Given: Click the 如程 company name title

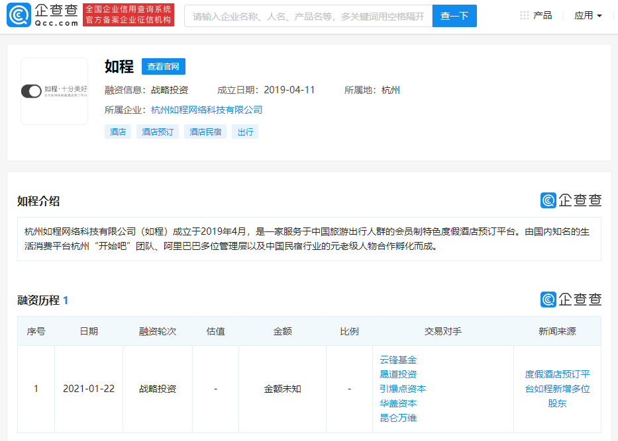Looking at the screenshot, I should [x=119, y=67].
